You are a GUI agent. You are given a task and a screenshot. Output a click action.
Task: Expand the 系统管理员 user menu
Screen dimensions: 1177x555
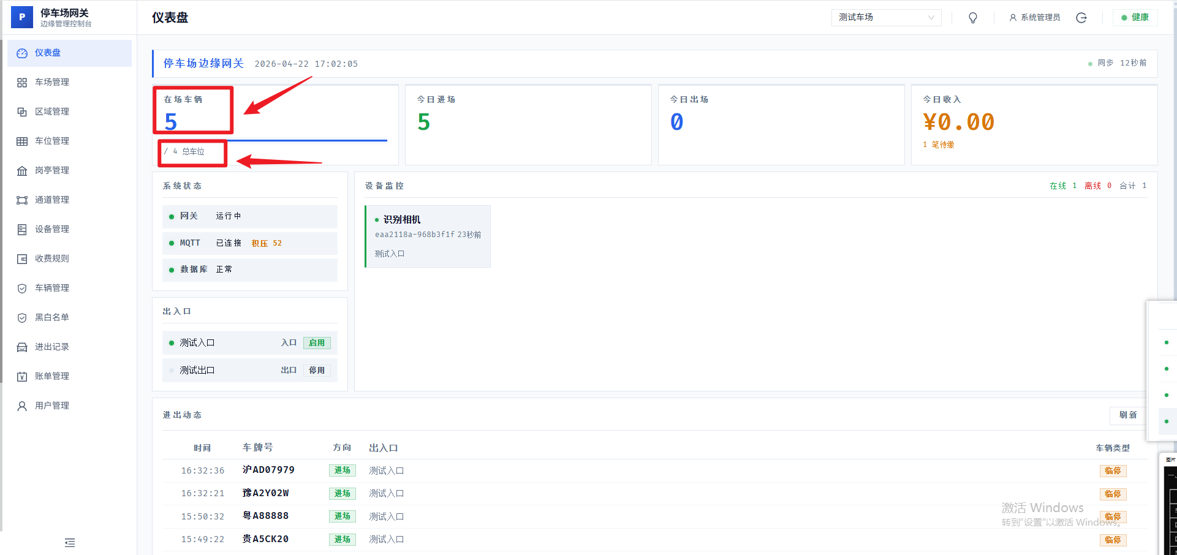coord(1034,18)
